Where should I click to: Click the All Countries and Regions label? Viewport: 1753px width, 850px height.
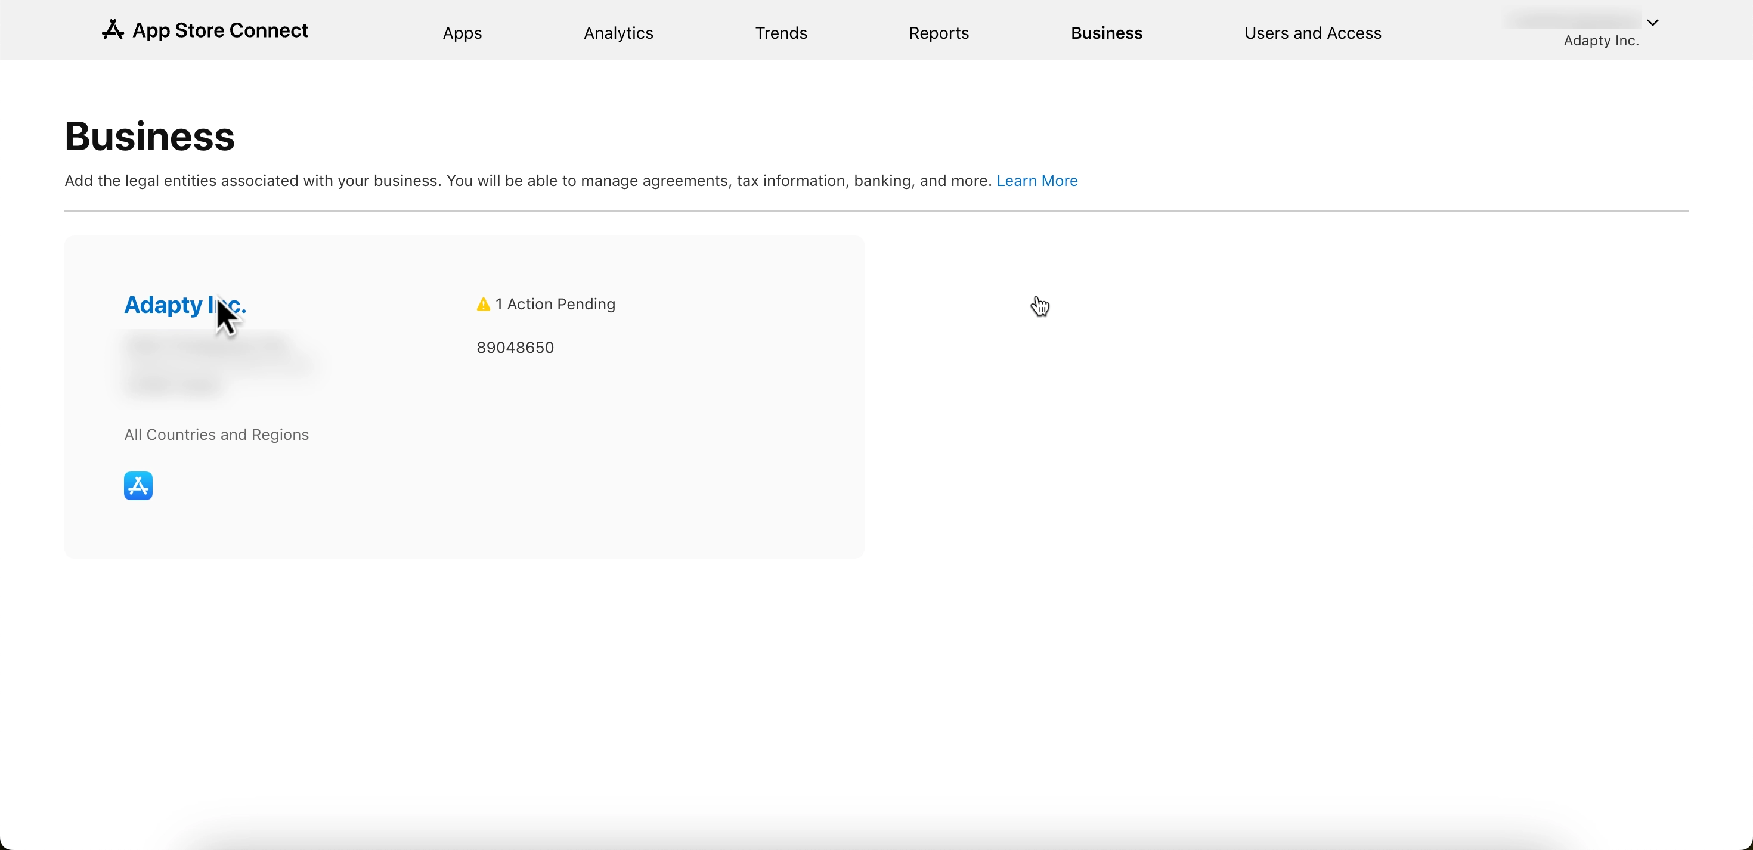click(x=216, y=435)
